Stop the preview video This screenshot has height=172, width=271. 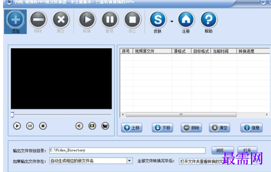43,126
